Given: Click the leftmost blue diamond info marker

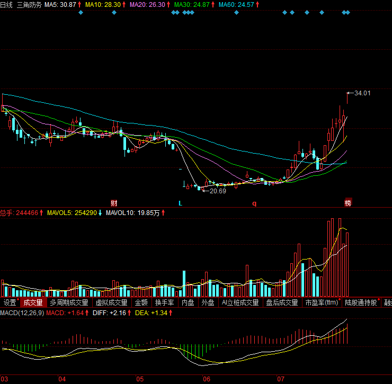Looking at the screenshot, I should (x=81, y=12).
